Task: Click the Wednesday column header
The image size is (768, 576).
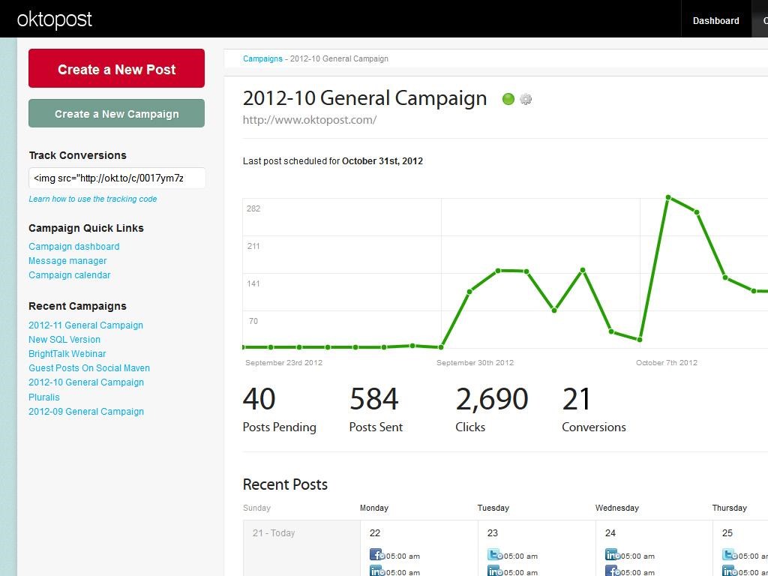Action: [x=617, y=508]
